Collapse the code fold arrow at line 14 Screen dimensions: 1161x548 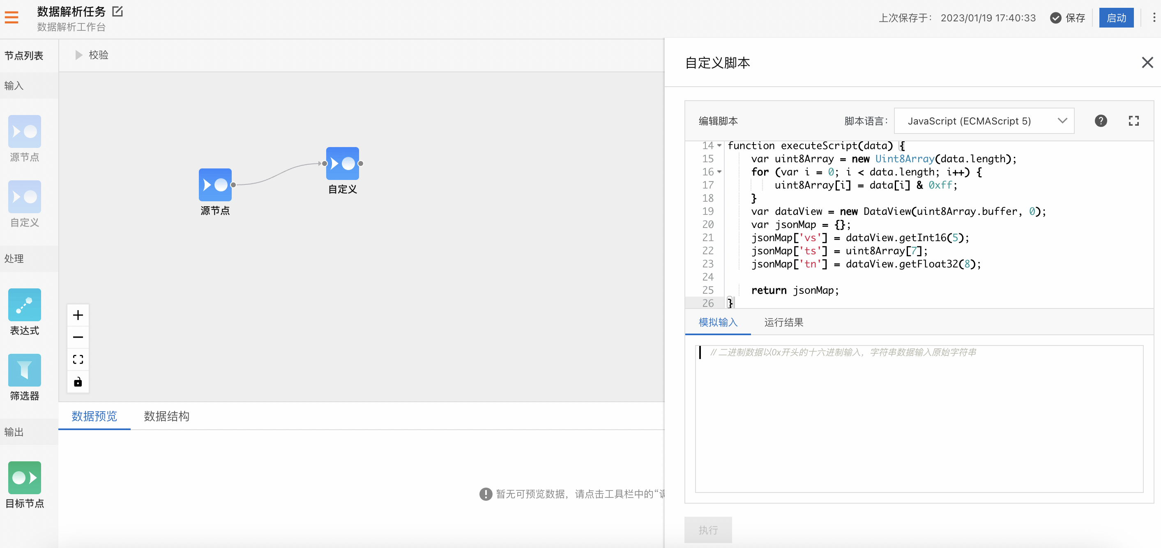coord(719,145)
